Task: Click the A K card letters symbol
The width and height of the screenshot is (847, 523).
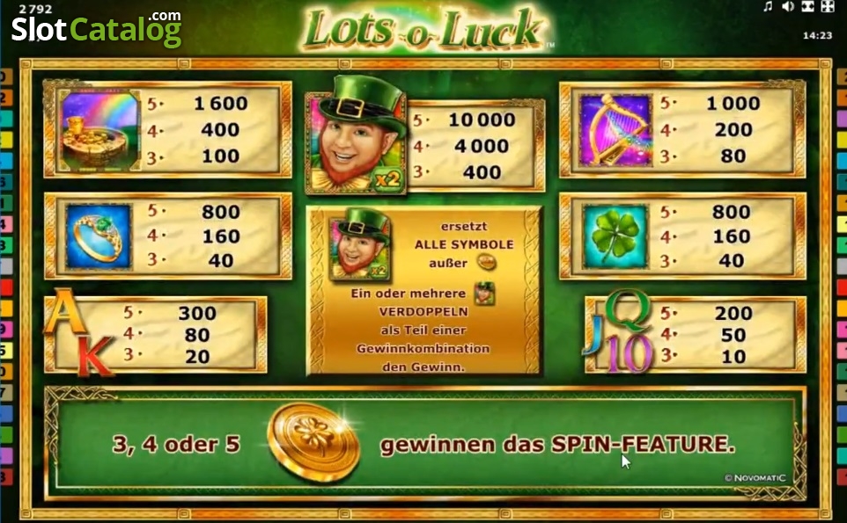Action: (81, 331)
